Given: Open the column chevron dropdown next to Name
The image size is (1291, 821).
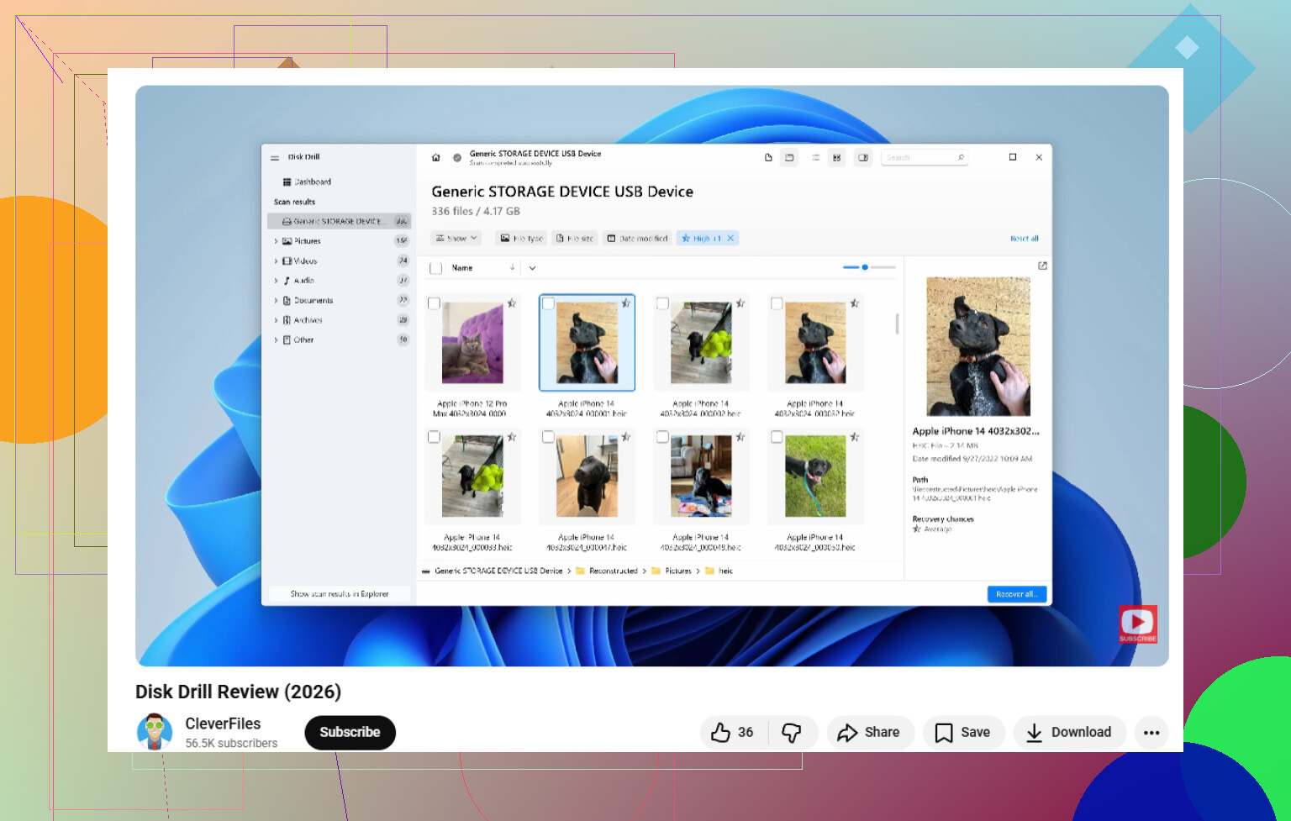Looking at the screenshot, I should tap(532, 268).
